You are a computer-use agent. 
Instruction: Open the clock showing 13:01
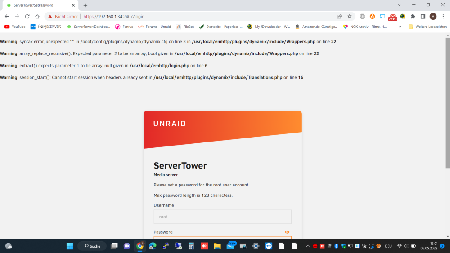click(429, 246)
